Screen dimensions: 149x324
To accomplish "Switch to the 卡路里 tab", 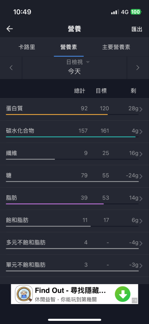I will pyautogui.click(x=27, y=47).
